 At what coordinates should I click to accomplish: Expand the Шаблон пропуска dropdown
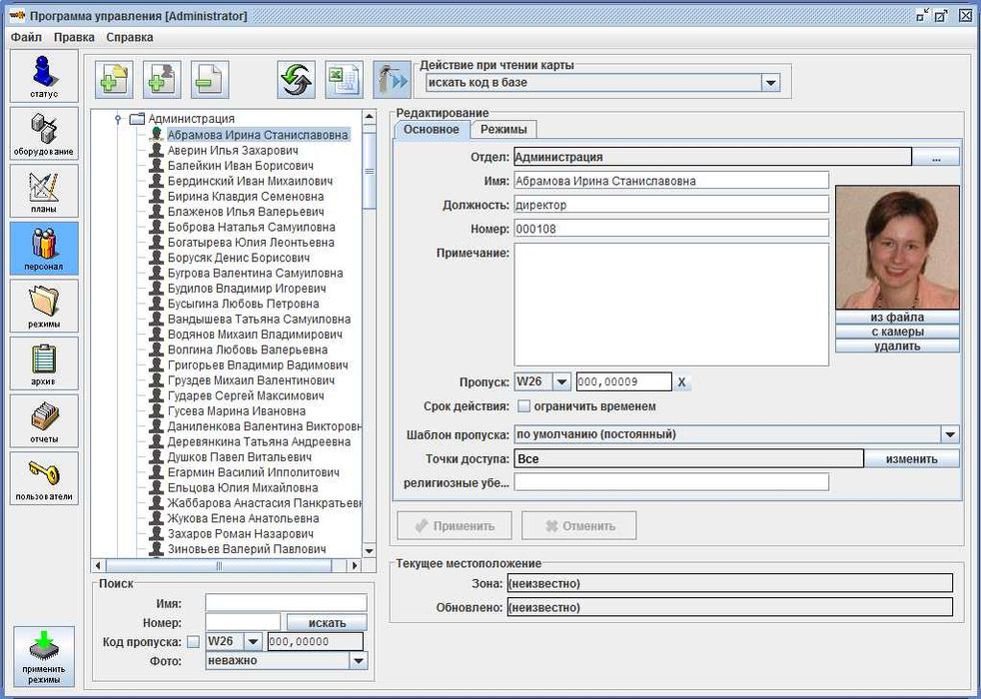coord(949,434)
